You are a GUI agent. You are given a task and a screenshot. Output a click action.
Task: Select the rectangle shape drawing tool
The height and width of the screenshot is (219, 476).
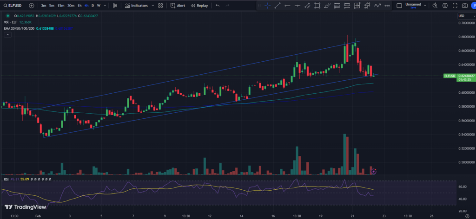coord(317,6)
